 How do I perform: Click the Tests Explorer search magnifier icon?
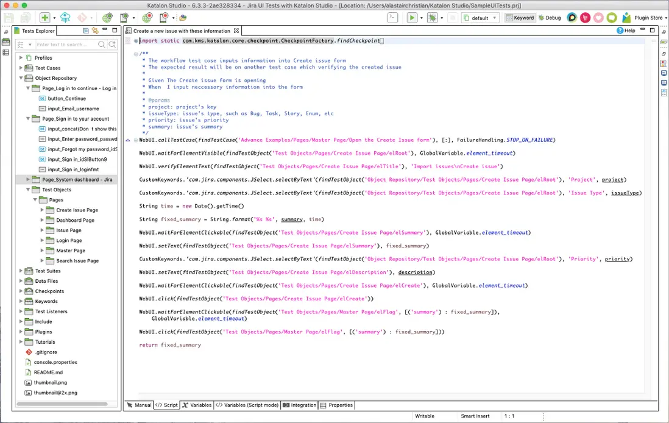point(102,44)
